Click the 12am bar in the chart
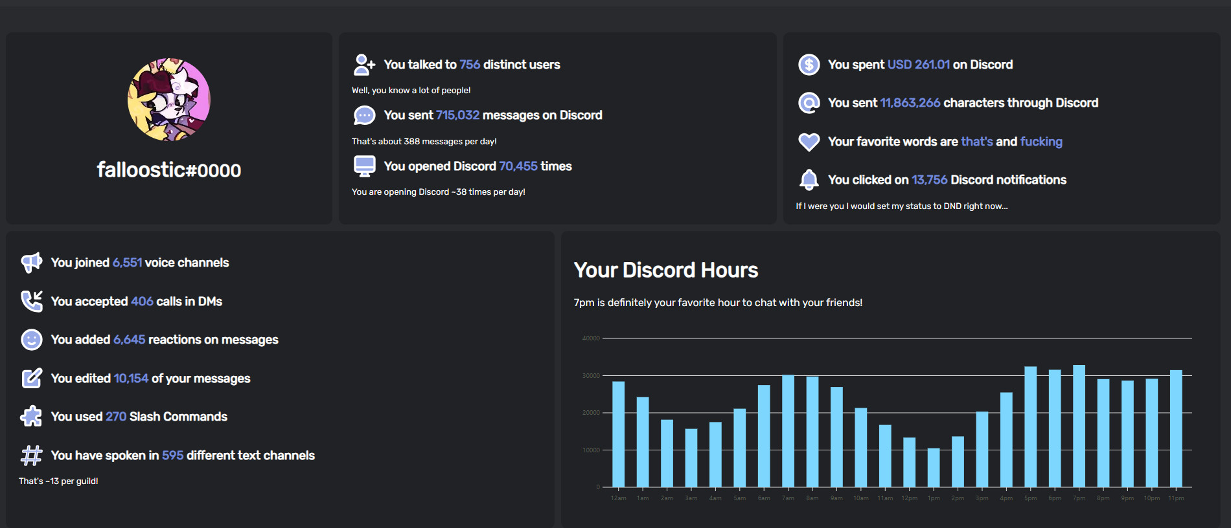Image resolution: width=1231 pixels, height=528 pixels. coord(619,434)
